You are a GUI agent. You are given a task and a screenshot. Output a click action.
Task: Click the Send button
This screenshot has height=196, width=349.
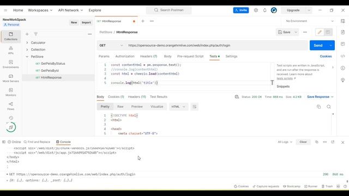tap(318, 45)
